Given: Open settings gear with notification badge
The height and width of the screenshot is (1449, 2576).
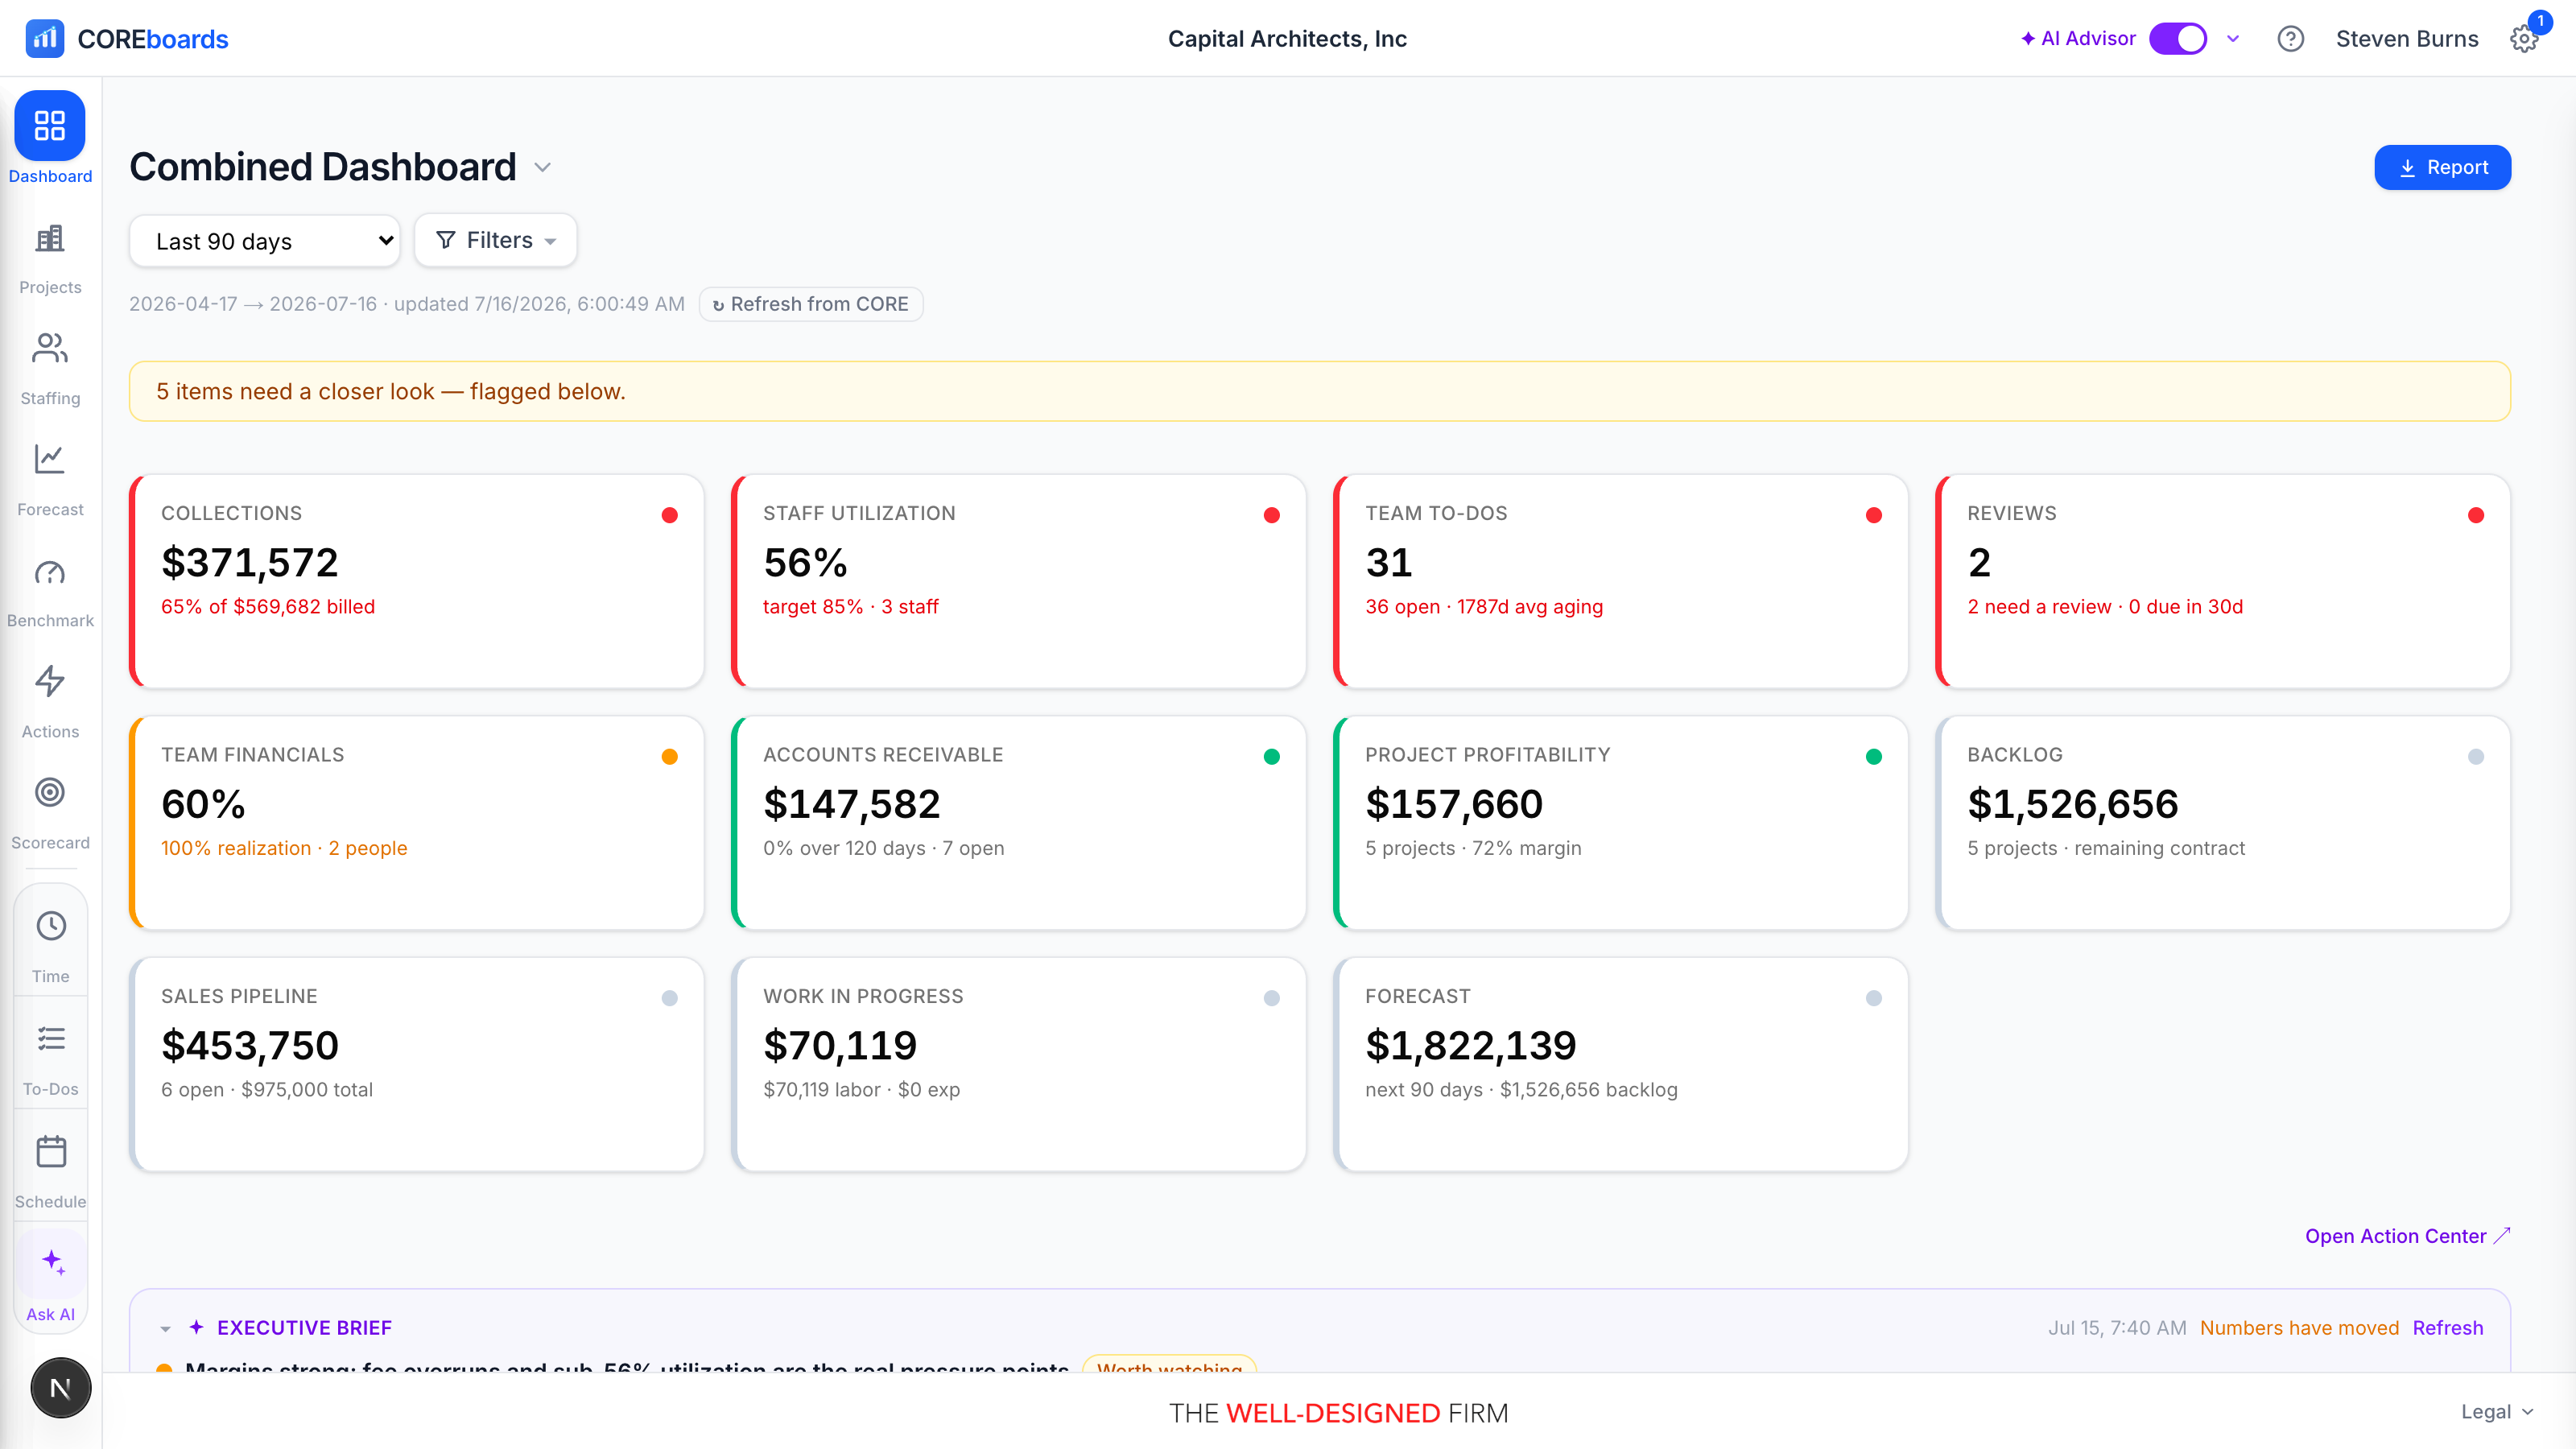Looking at the screenshot, I should tap(2524, 39).
